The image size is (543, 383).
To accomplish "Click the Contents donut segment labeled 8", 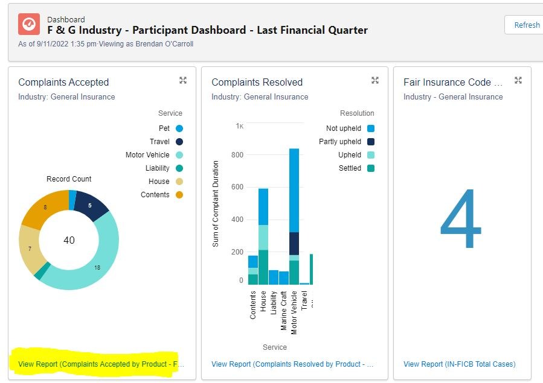I will pos(45,207).
